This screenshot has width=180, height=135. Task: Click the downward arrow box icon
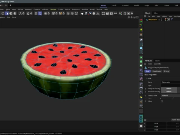tap(141, 120)
